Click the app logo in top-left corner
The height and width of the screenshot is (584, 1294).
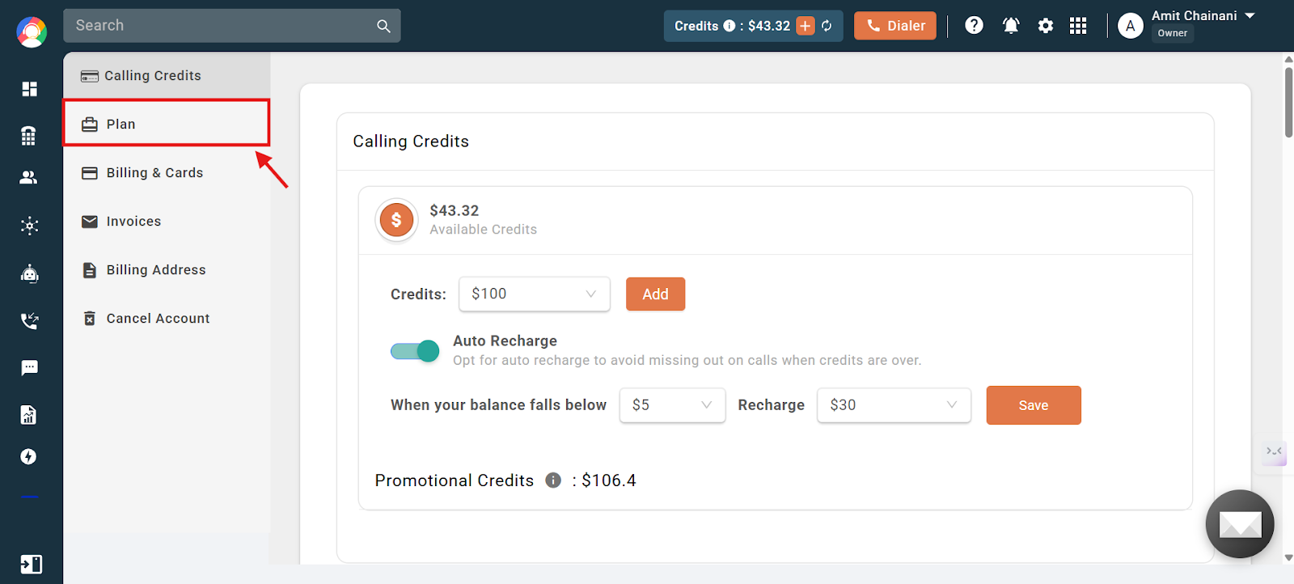pos(32,32)
